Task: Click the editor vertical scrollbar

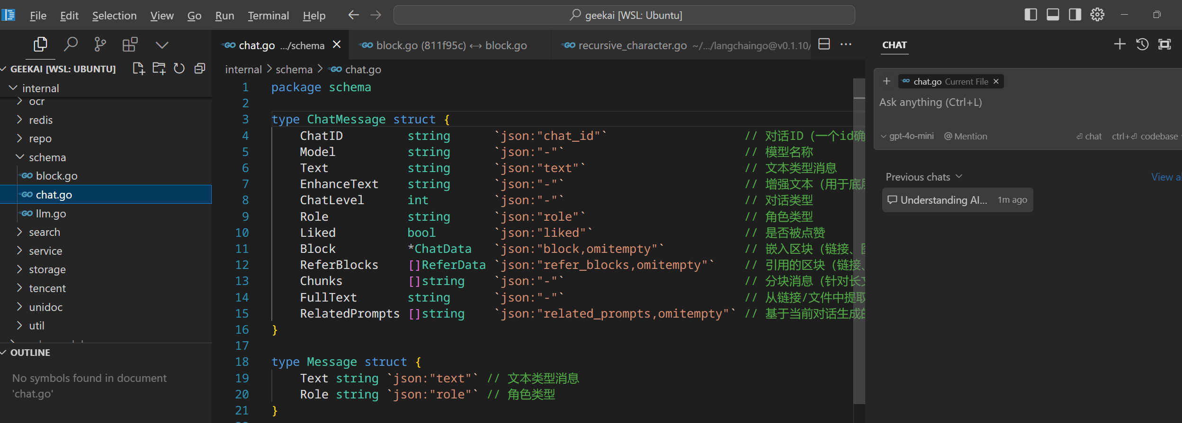Action: tap(859, 241)
